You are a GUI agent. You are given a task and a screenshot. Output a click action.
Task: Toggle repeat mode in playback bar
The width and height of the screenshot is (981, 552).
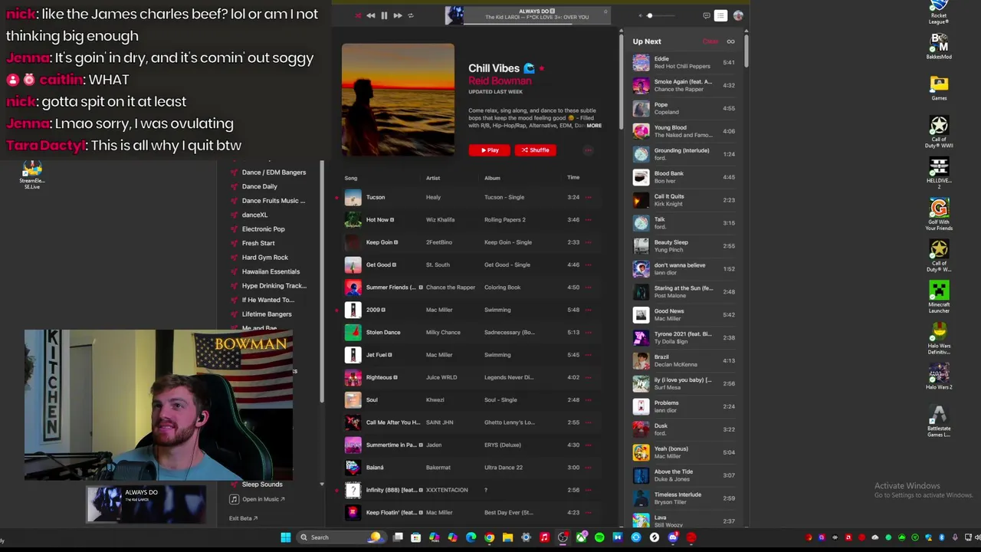[410, 15]
